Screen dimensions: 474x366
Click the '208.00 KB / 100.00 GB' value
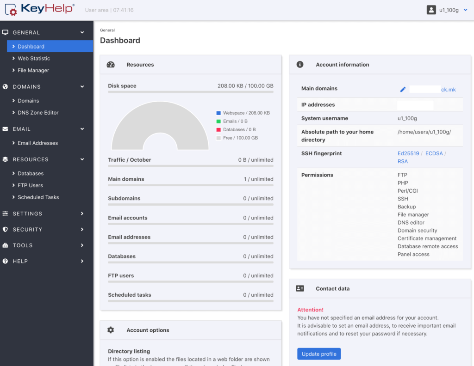pyautogui.click(x=245, y=85)
